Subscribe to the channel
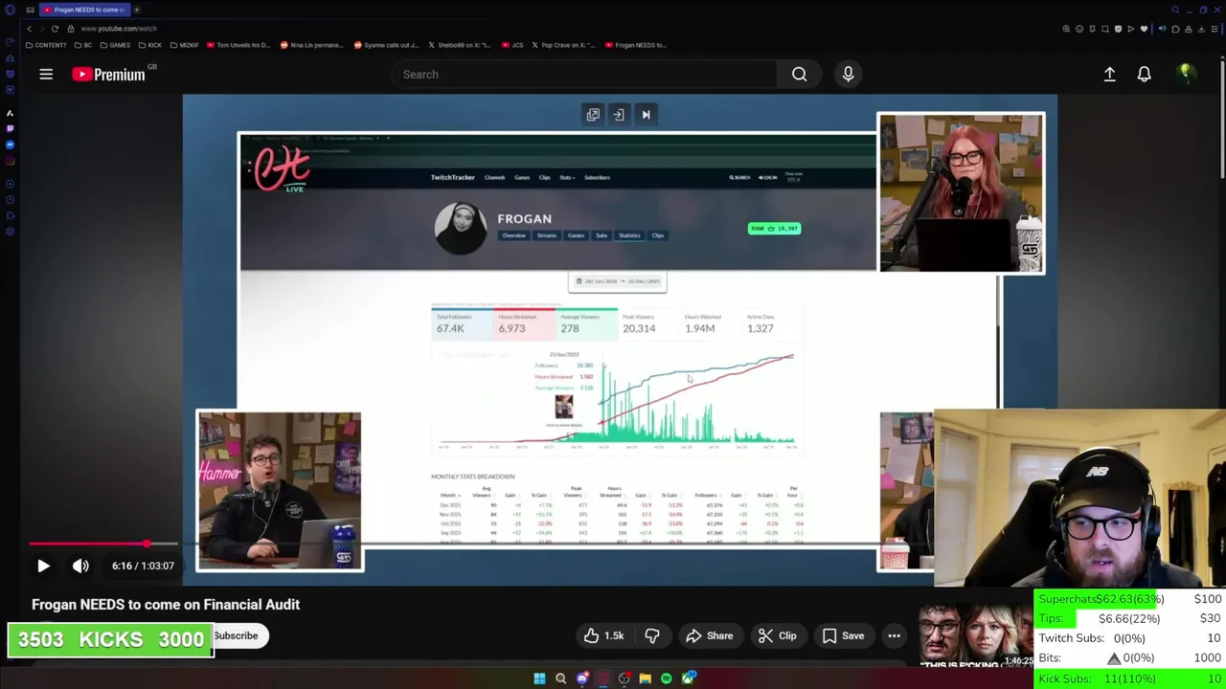 click(x=236, y=635)
